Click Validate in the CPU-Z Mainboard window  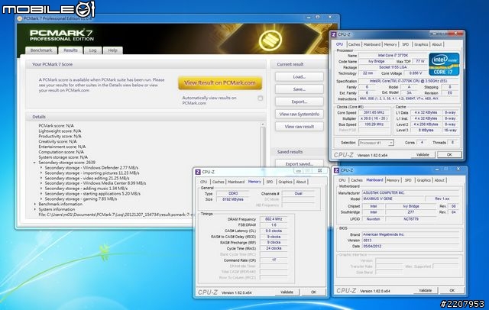coord(425,290)
